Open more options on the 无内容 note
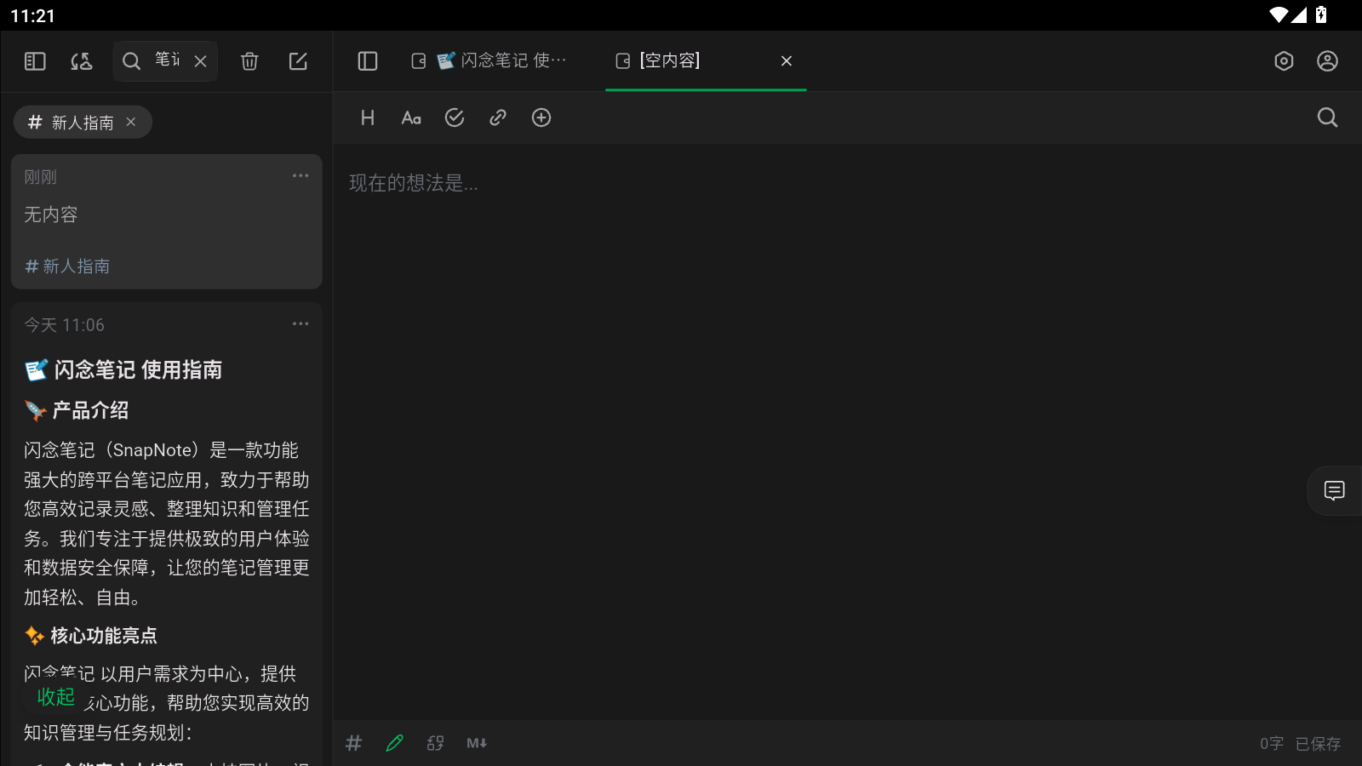1362x766 pixels. (x=300, y=175)
